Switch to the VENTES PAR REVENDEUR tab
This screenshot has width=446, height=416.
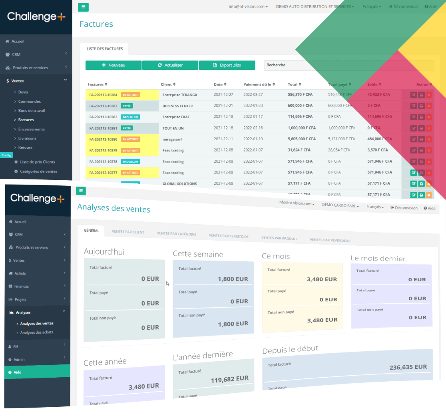[330, 240]
